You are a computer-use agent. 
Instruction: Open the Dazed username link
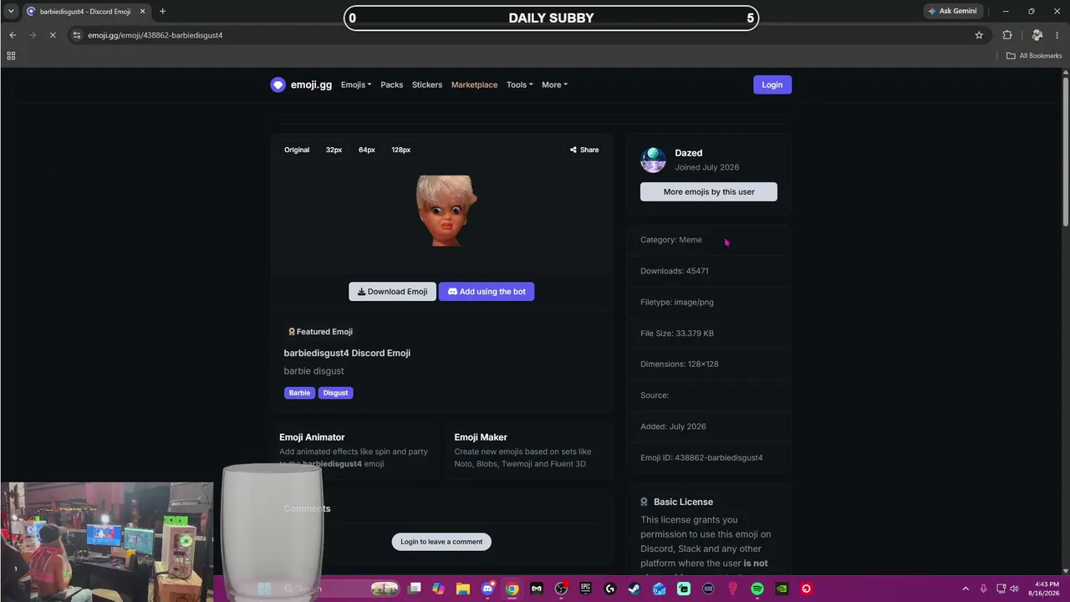click(689, 153)
